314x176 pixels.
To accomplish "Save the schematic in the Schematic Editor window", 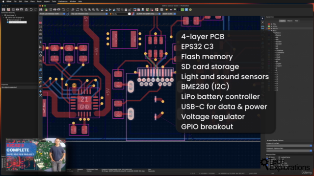I will 3,10.
